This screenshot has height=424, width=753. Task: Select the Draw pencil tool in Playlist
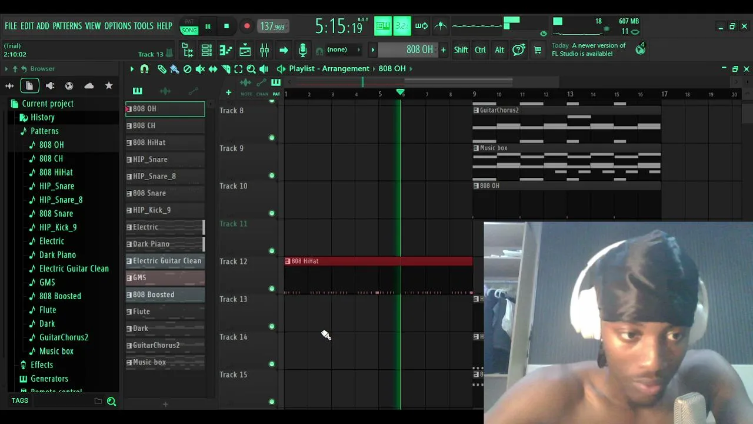(162, 69)
